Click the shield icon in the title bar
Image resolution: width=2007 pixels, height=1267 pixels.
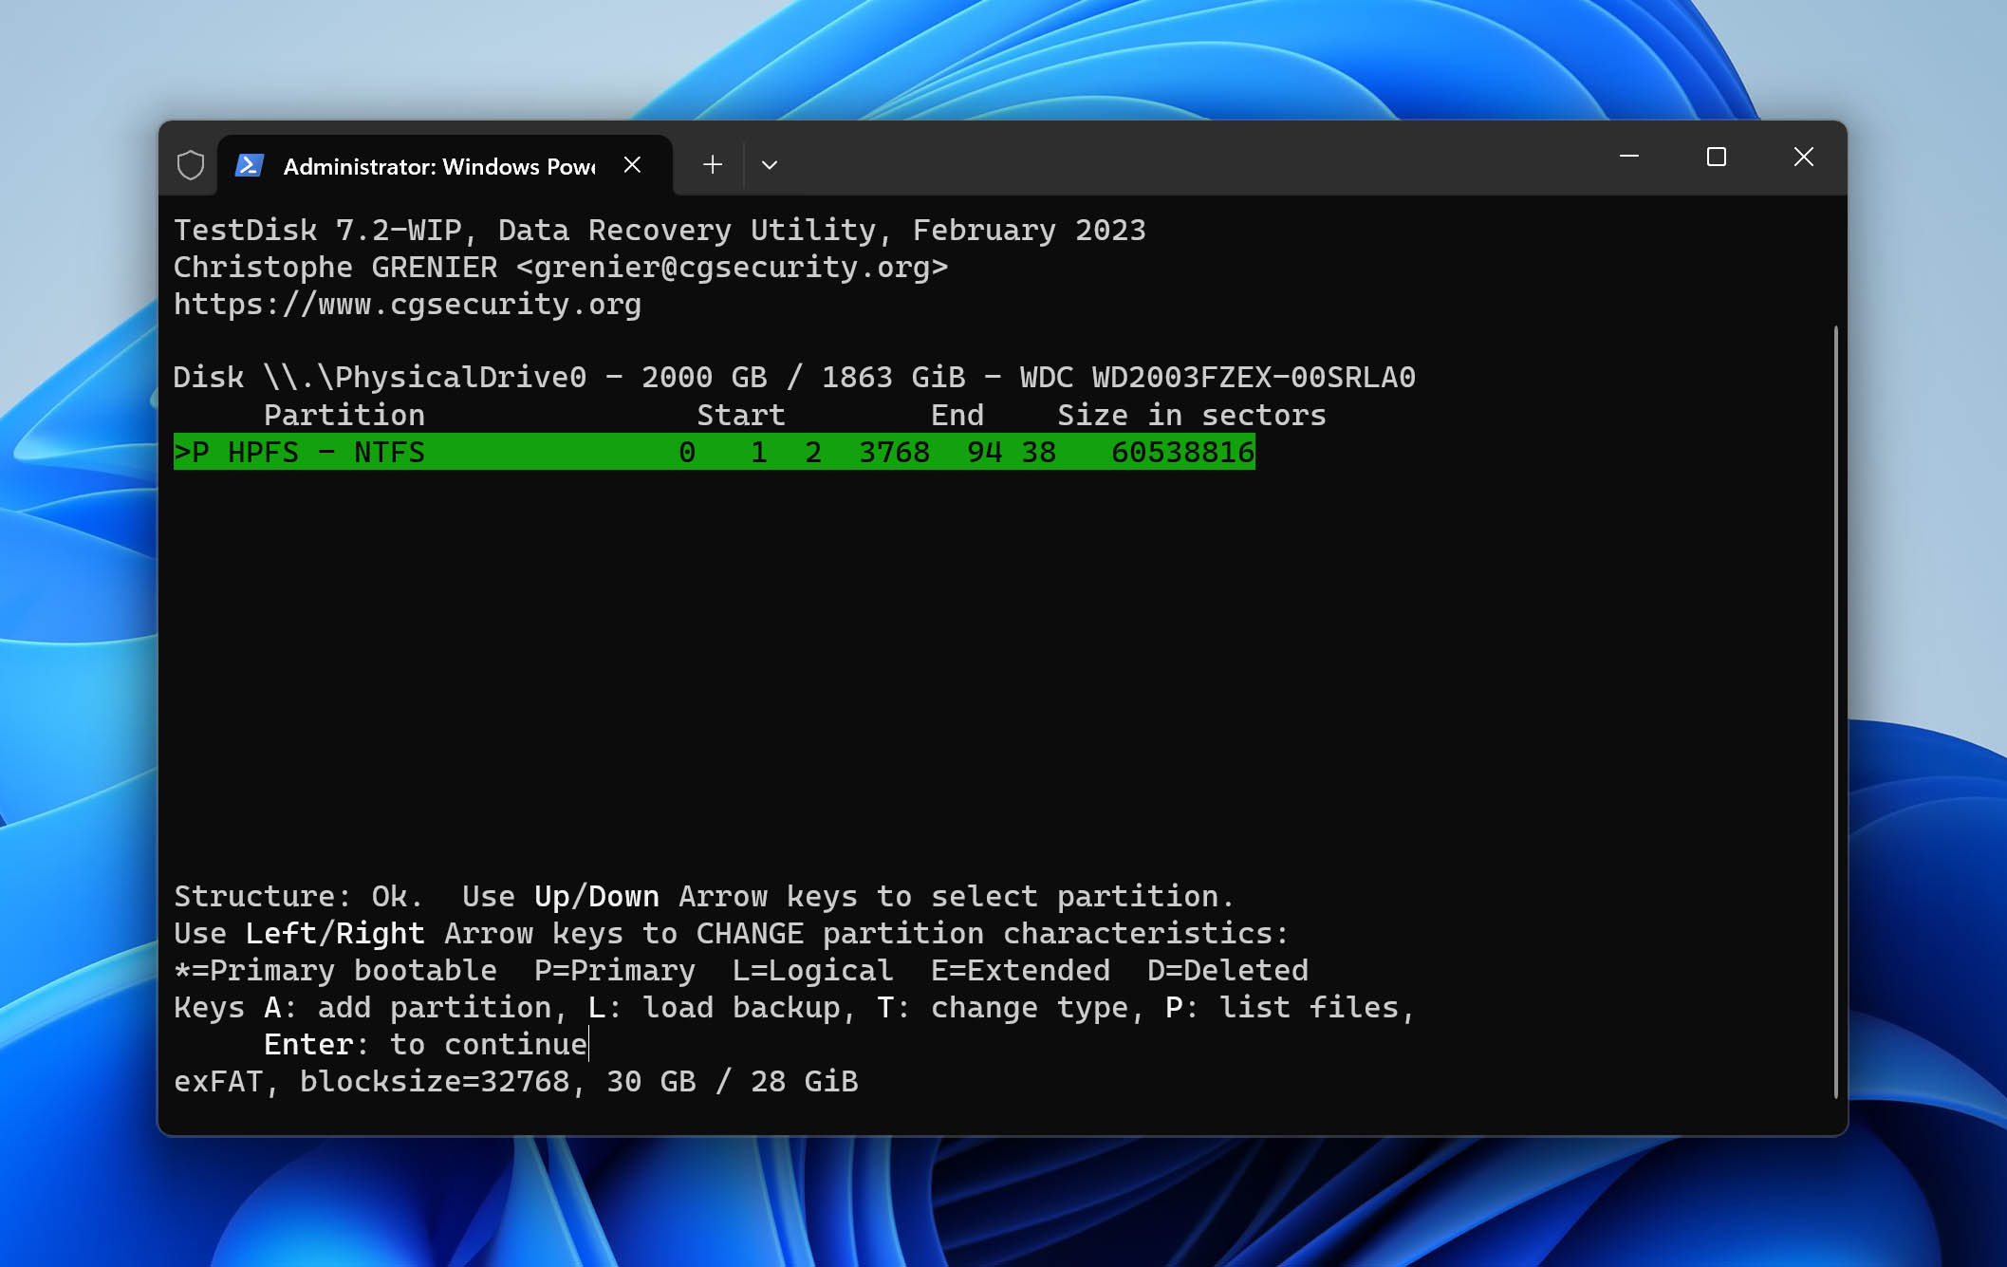(x=191, y=165)
